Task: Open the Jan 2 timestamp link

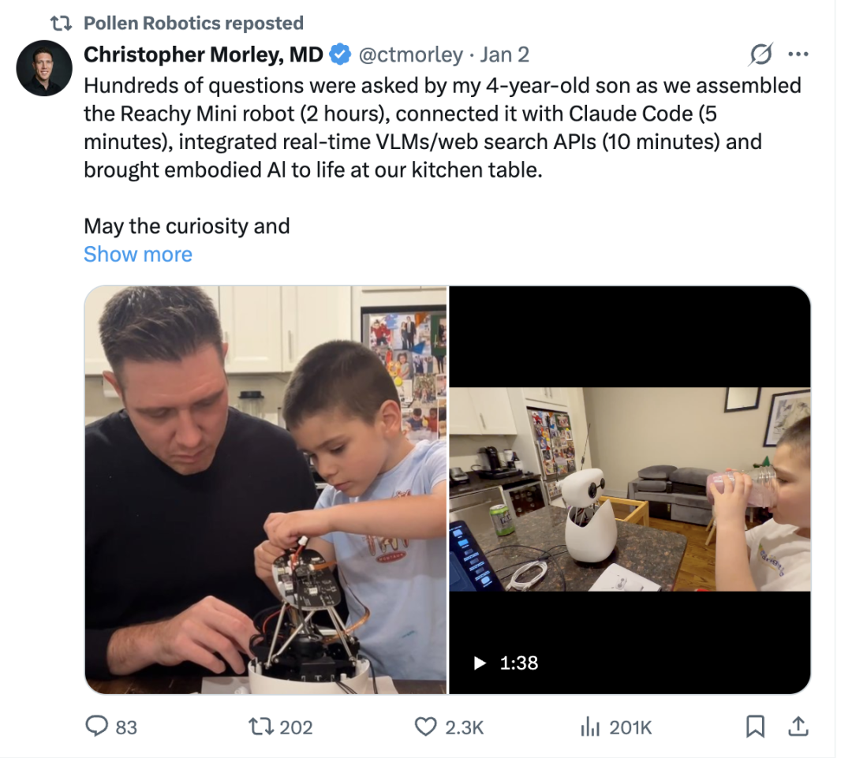Action: (505, 54)
